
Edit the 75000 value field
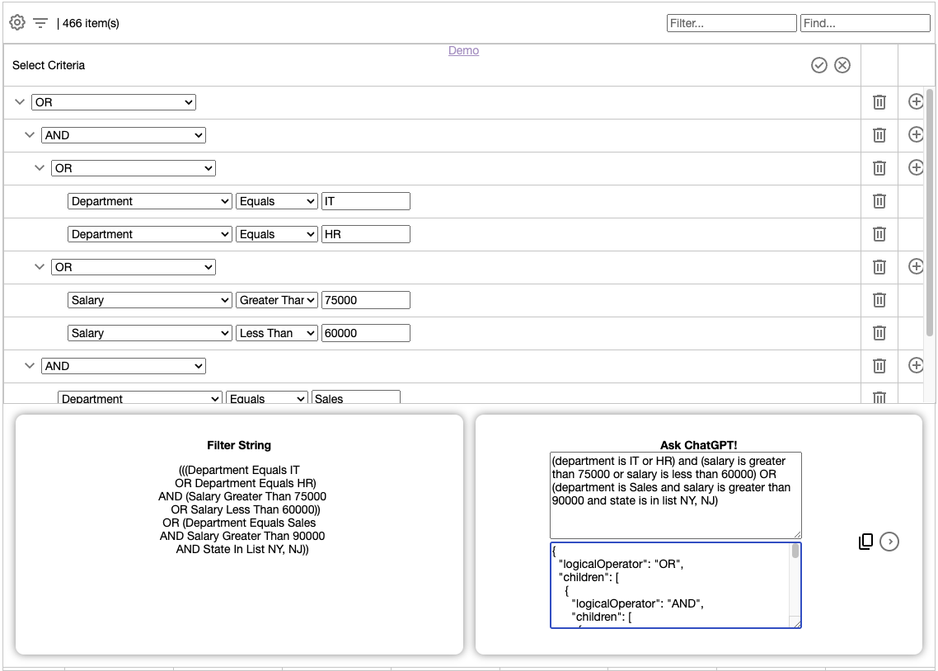pyautogui.click(x=365, y=299)
